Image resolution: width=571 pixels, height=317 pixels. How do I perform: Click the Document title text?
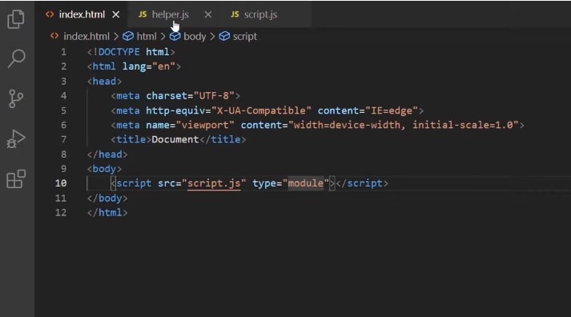pos(175,139)
